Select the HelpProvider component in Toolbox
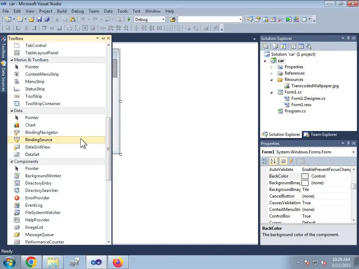The image size is (359, 269). coord(38,220)
